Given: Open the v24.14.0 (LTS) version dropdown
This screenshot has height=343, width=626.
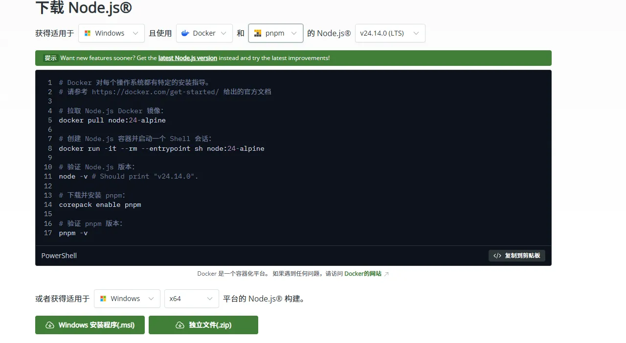Looking at the screenshot, I should [x=390, y=33].
